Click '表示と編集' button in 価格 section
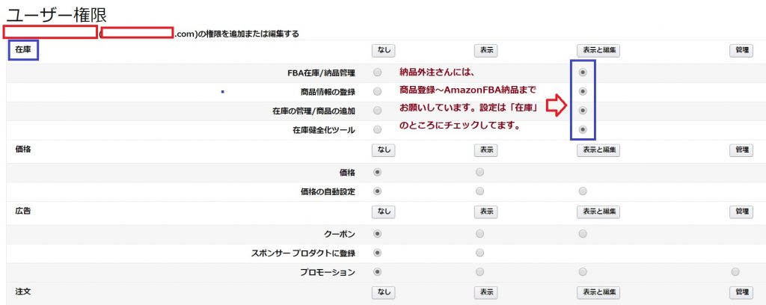766x305 pixels. point(598,150)
